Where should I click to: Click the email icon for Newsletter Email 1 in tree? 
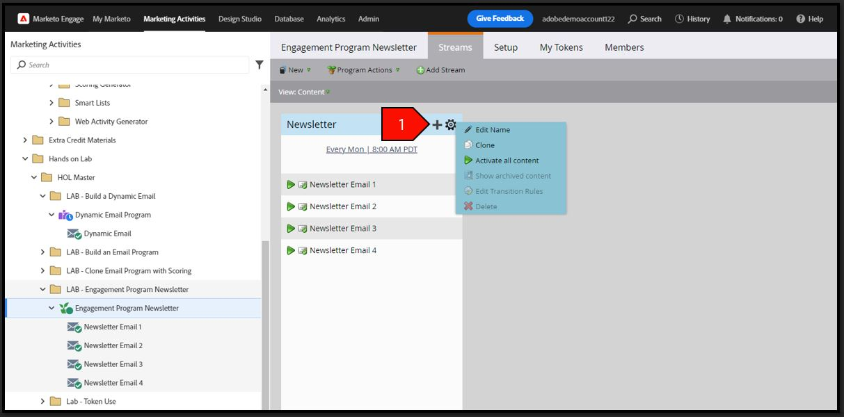point(74,327)
